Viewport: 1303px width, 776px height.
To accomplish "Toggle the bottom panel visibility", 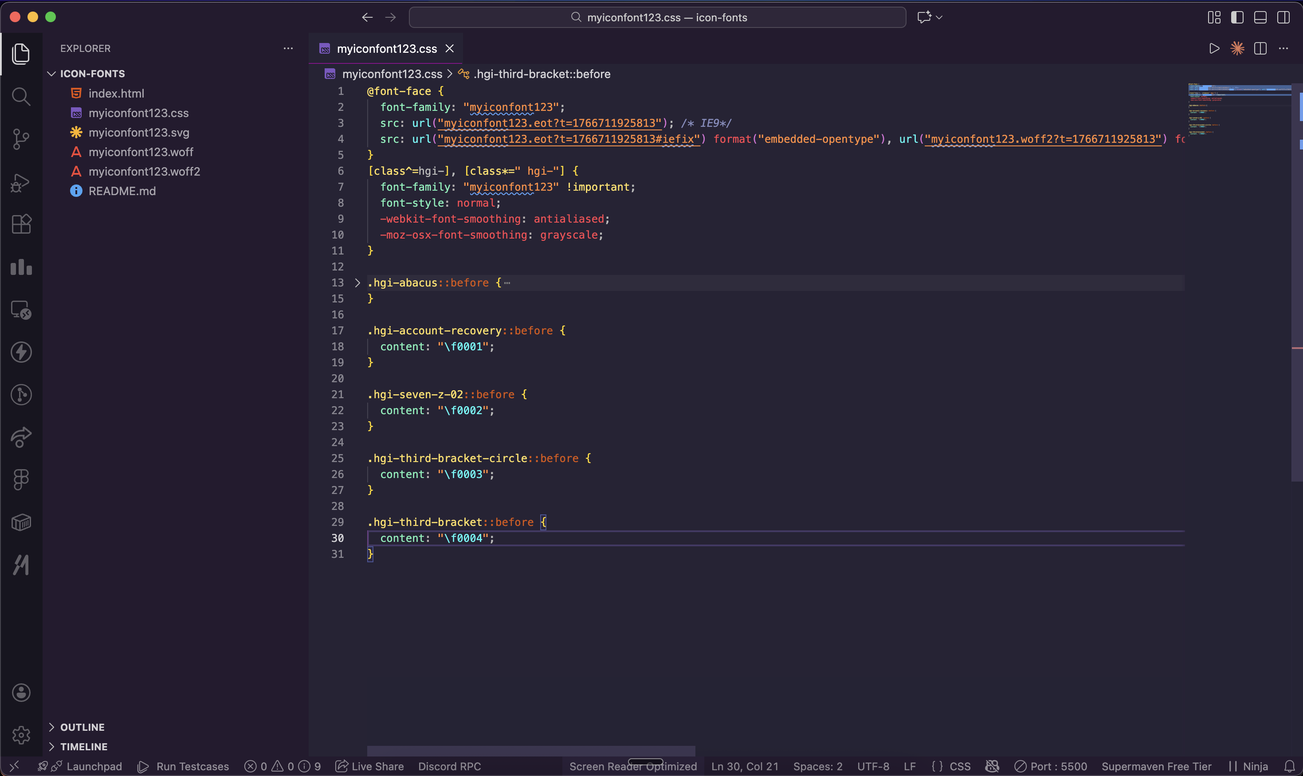I will coord(1260,17).
